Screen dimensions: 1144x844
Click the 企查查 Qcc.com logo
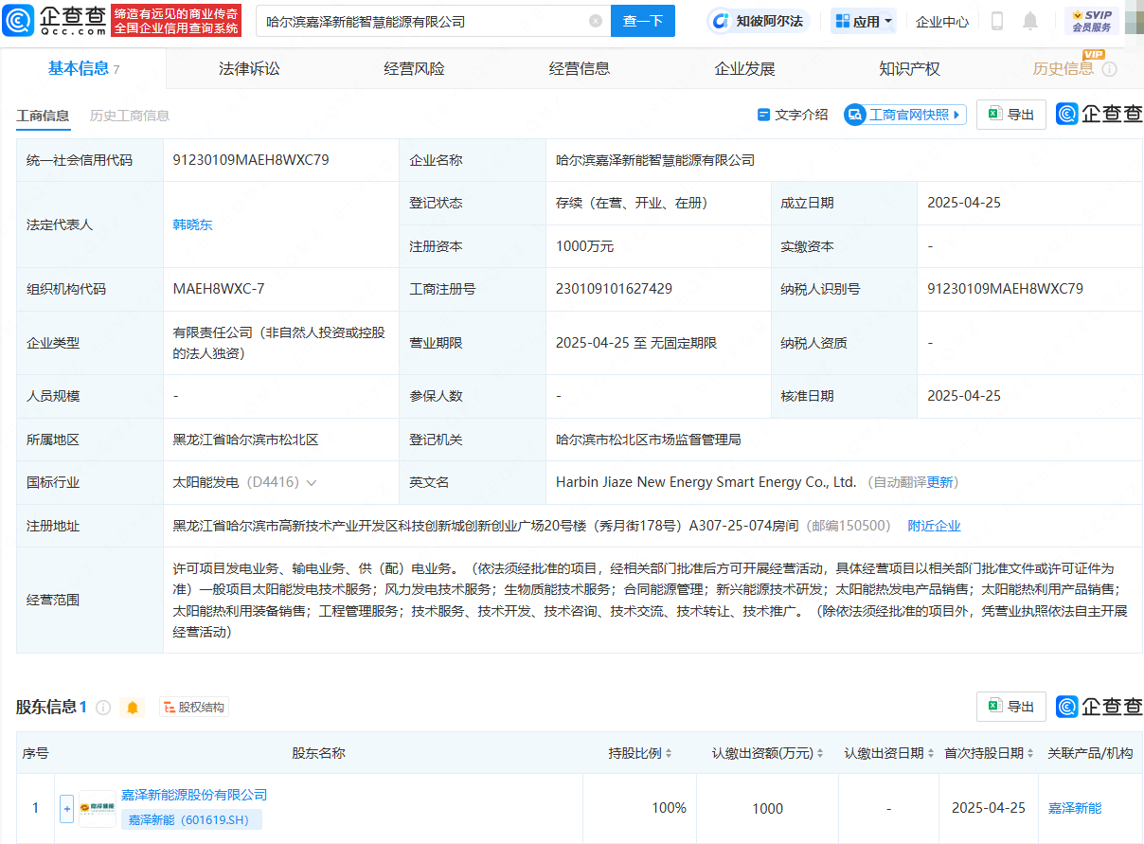coord(55,20)
